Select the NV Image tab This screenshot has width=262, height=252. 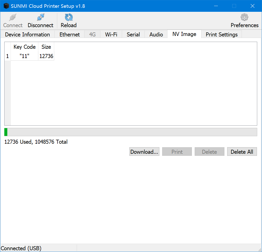point(184,34)
